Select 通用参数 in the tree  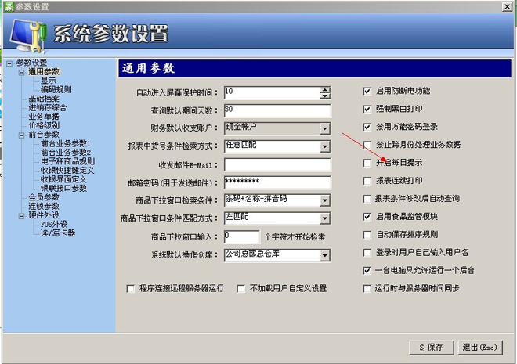click(44, 71)
